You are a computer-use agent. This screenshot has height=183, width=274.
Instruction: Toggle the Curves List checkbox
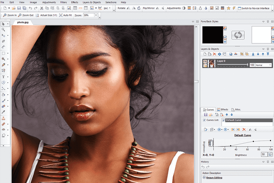click(x=204, y=120)
